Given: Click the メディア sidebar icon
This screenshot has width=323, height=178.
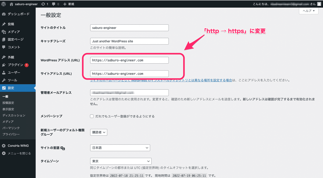Looking at the screenshot, I should coord(4,32).
